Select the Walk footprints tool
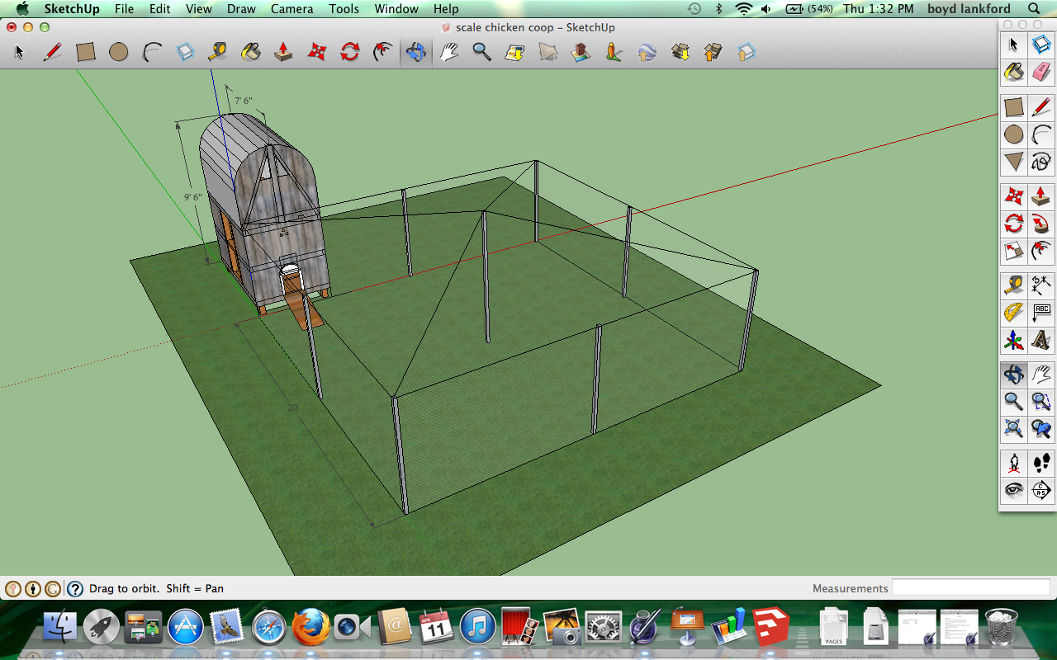1057x660 pixels. click(x=1041, y=463)
